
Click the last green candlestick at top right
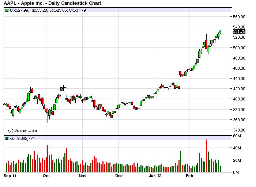220,32
